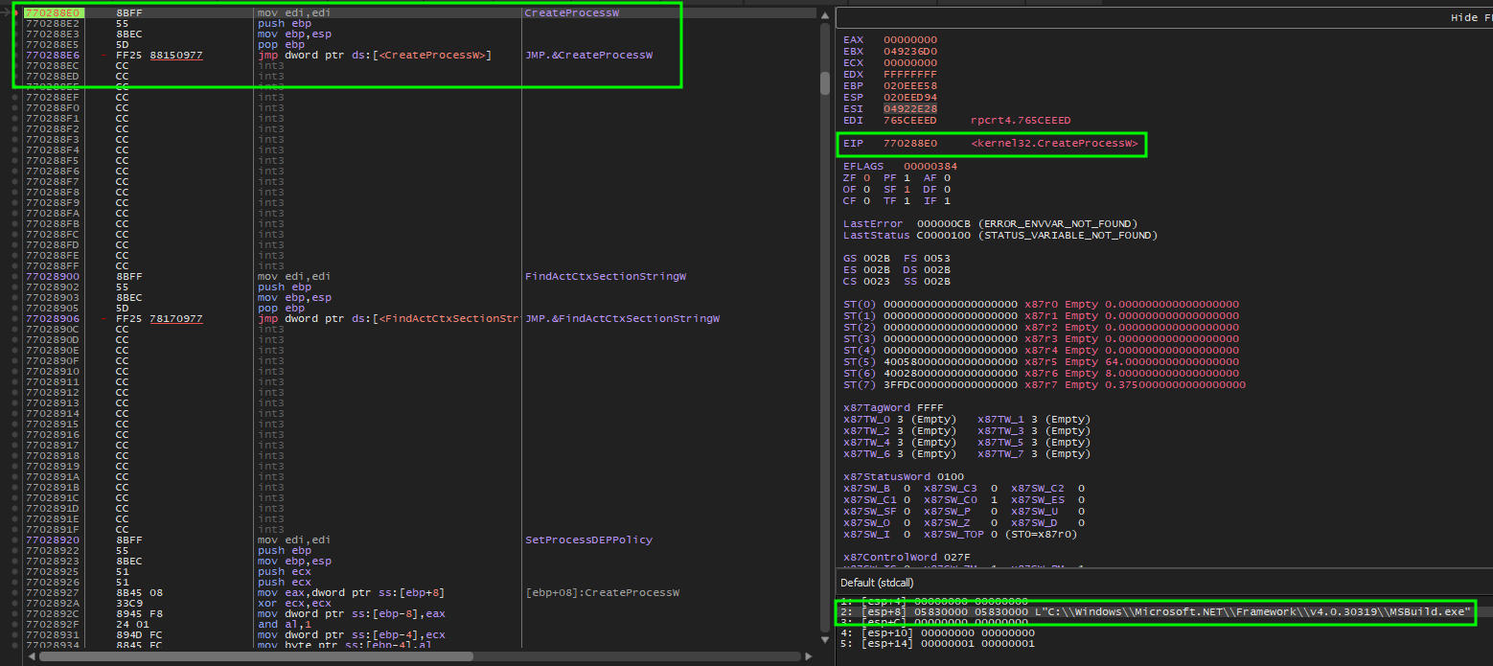Click the disassembly vertical scrollbar thumb
The width and height of the screenshot is (1493, 666).
[x=824, y=83]
